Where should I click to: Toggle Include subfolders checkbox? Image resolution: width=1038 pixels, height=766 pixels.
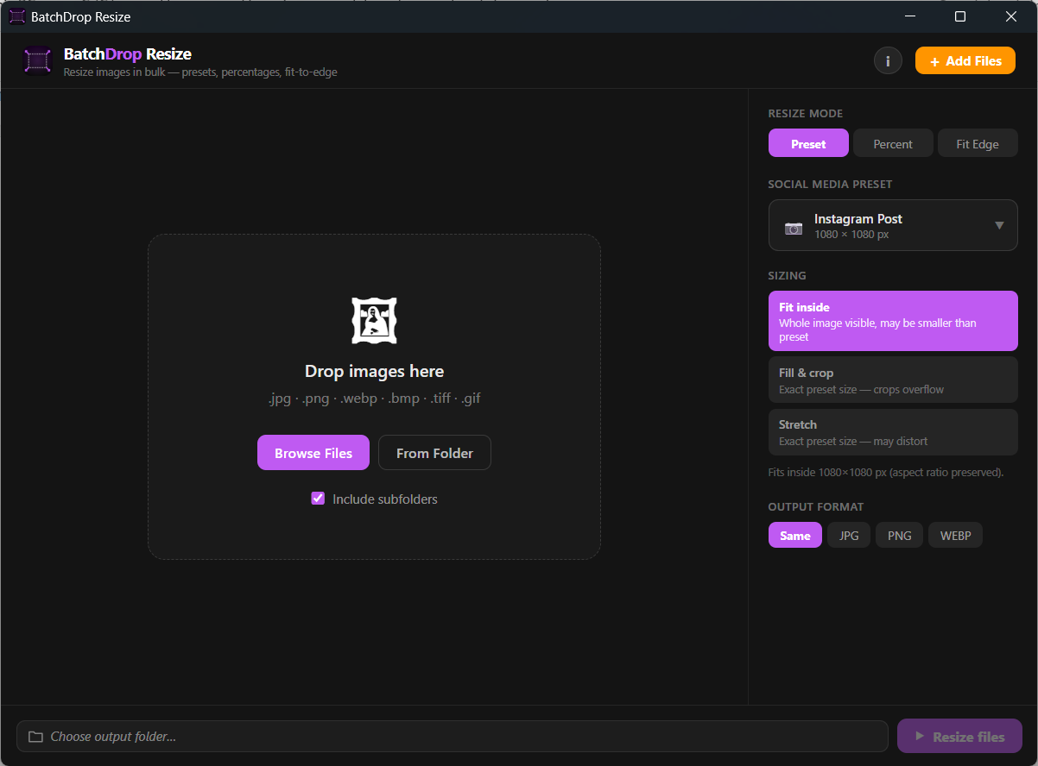(318, 498)
